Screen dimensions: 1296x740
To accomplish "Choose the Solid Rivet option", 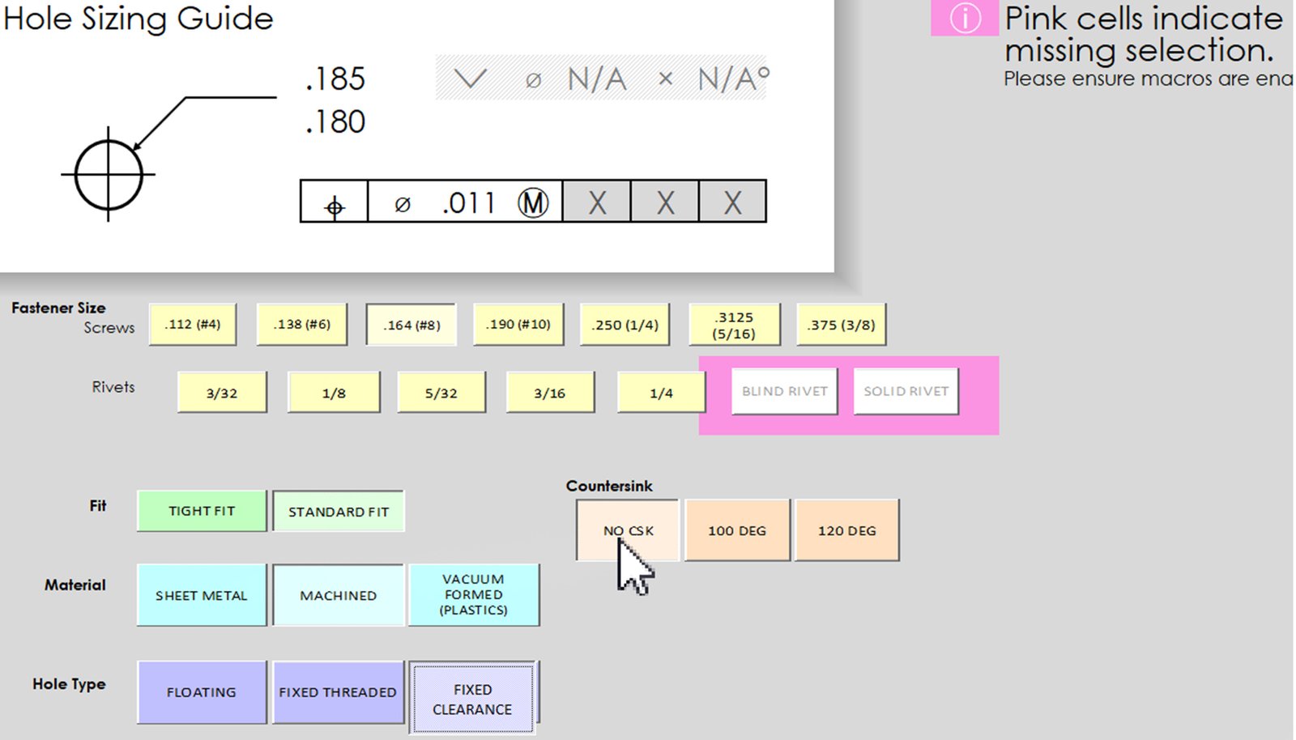I will [x=906, y=391].
